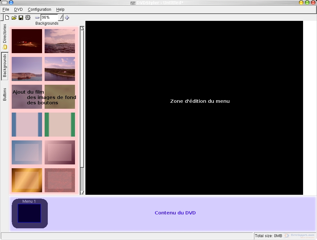Select the night road background thumbnail

tap(27, 41)
